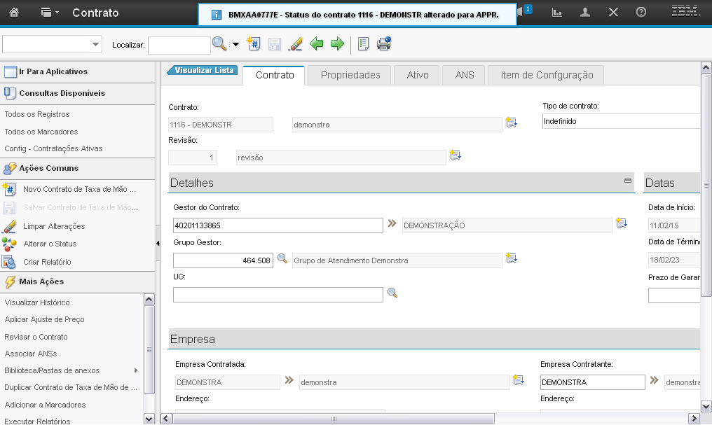Switch to the Contrato tab
The width and height of the screenshot is (712, 425).
pyautogui.click(x=275, y=76)
